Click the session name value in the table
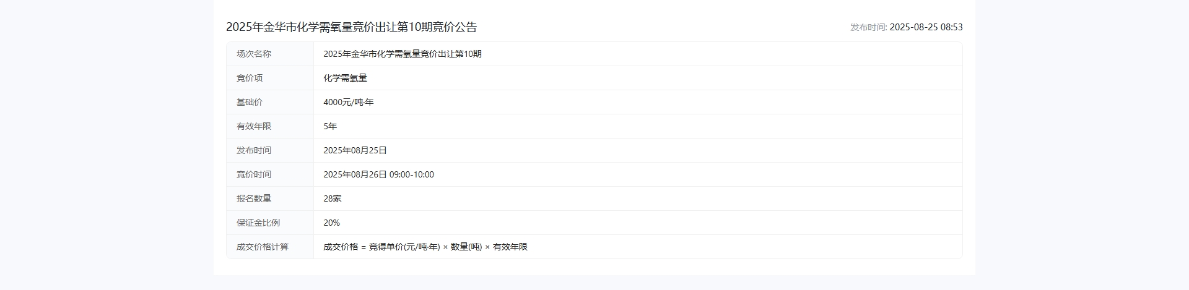 [x=402, y=54]
